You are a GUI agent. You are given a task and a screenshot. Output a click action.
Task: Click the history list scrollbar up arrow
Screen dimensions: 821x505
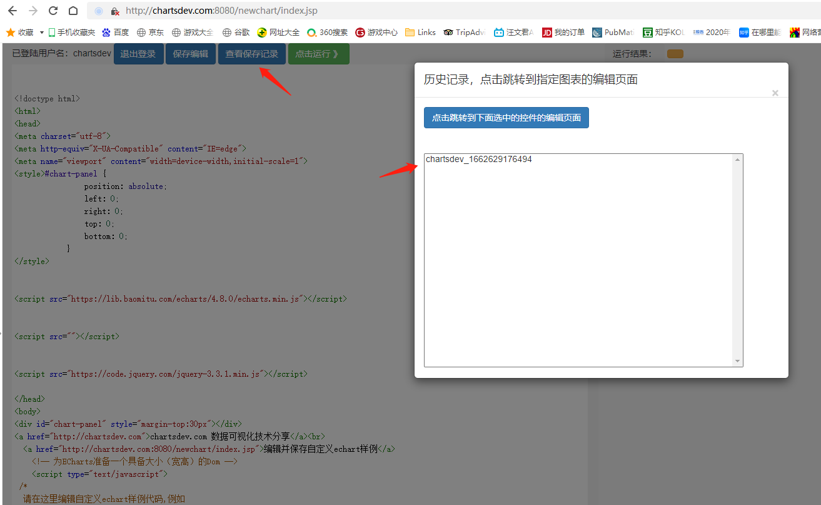click(x=738, y=160)
